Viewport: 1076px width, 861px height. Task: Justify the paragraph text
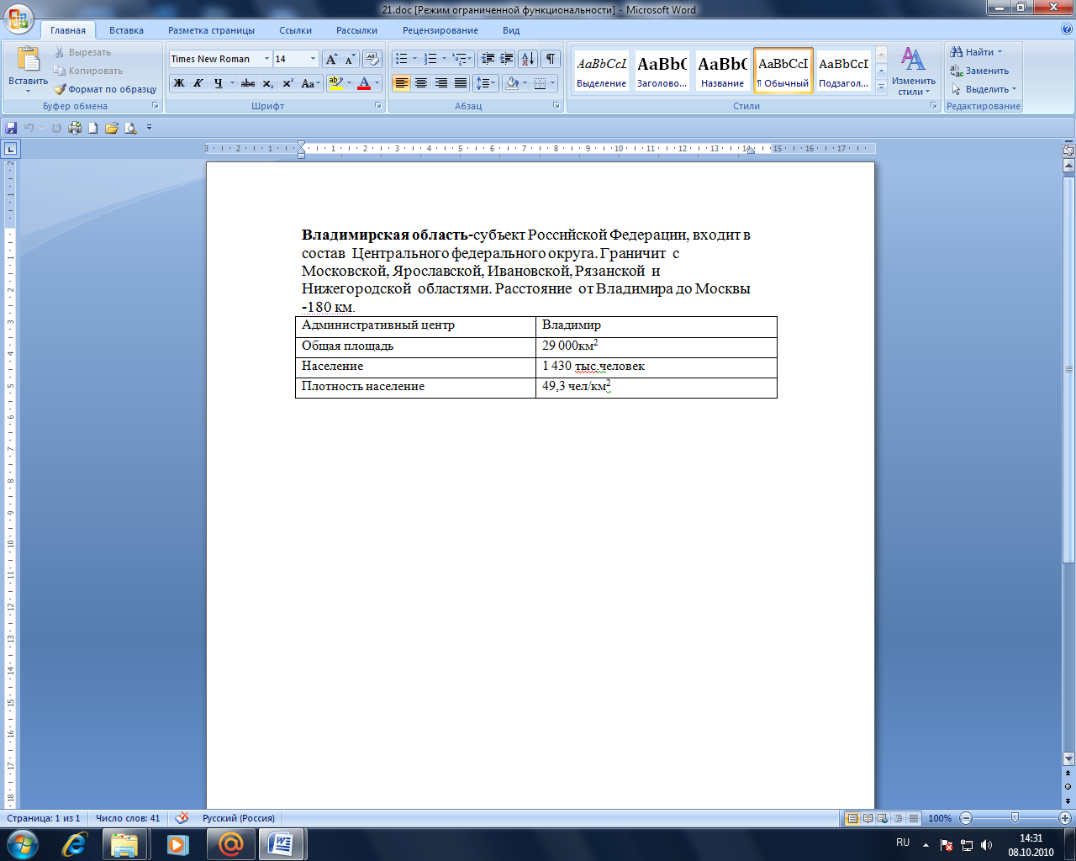click(461, 83)
